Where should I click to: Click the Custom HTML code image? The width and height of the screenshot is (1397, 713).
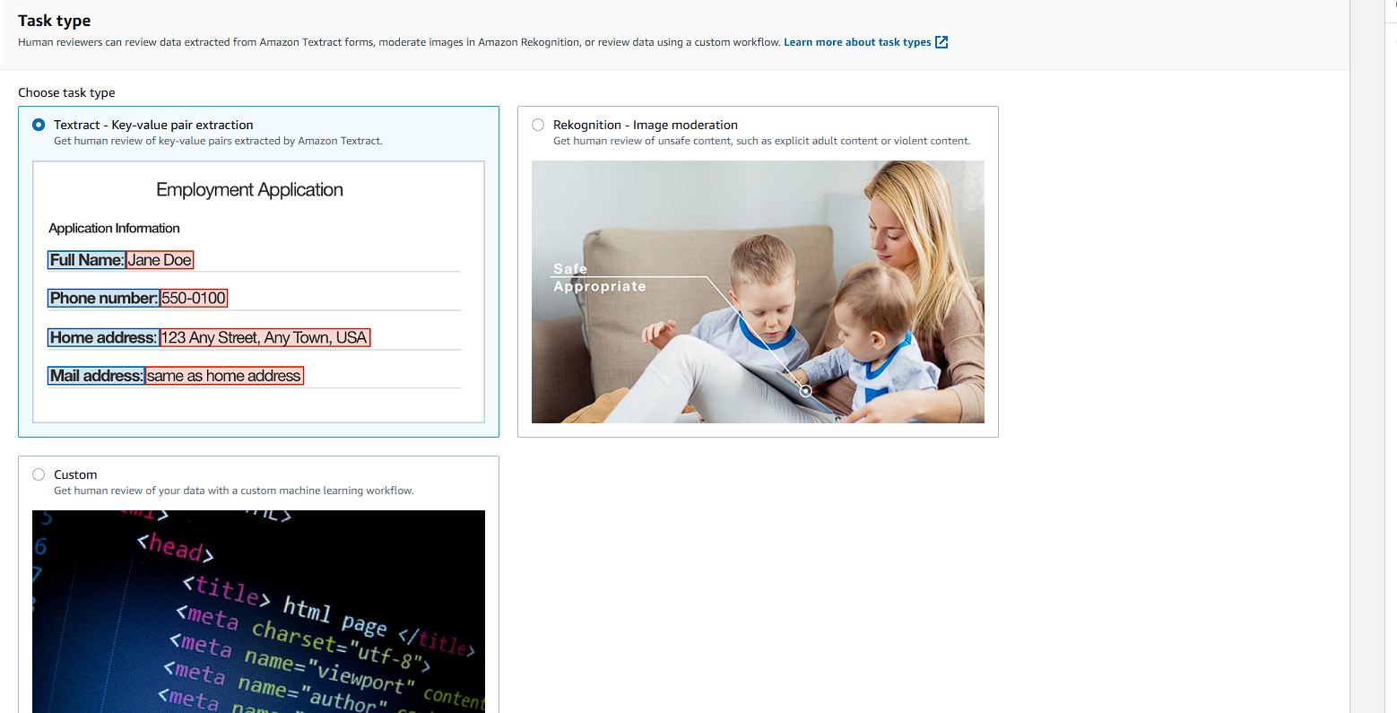coord(258,611)
